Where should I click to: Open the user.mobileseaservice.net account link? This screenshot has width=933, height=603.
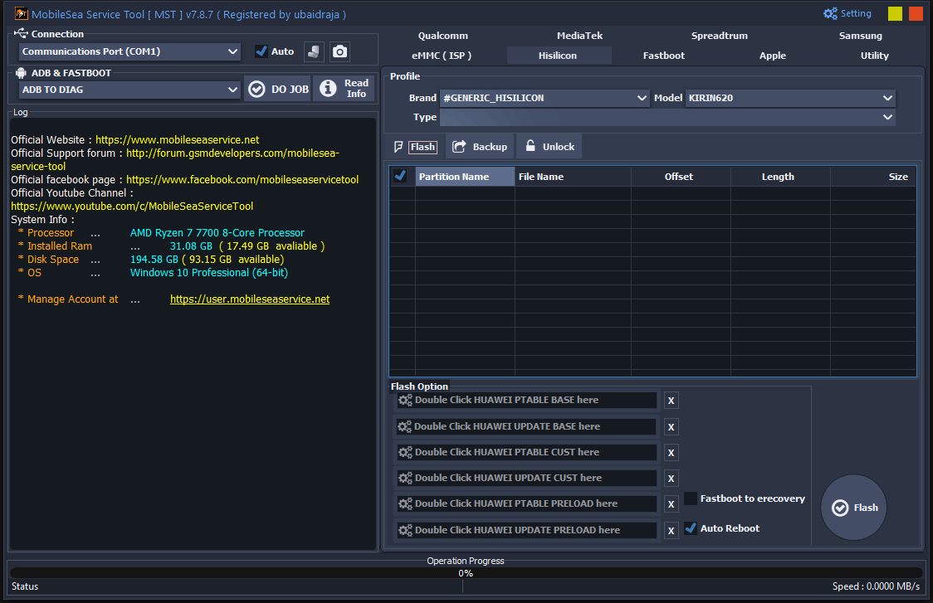(250, 299)
